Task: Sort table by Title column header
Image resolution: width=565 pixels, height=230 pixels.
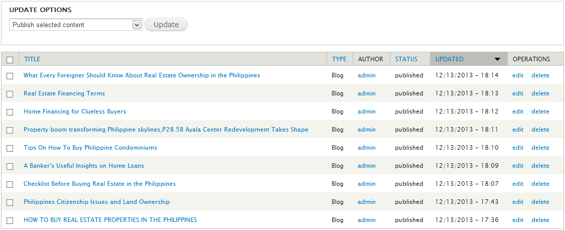Action: tap(32, 59)
